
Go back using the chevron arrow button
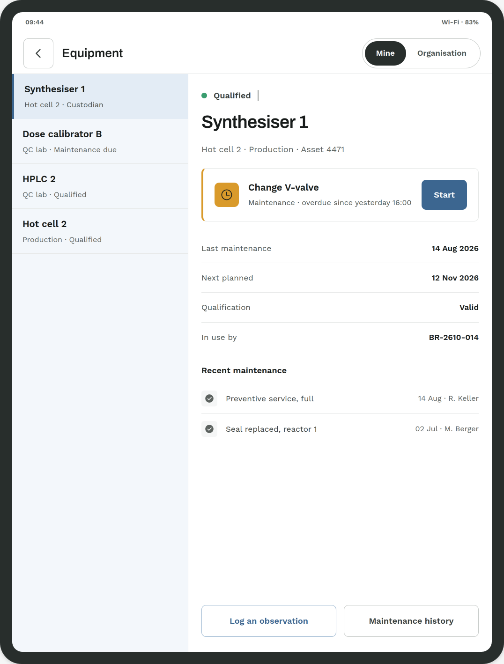tap(38, 53)
